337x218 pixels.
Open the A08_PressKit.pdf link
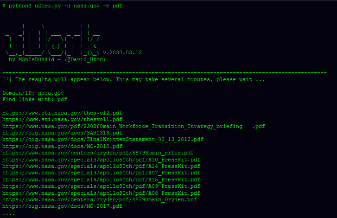(101, 193)
